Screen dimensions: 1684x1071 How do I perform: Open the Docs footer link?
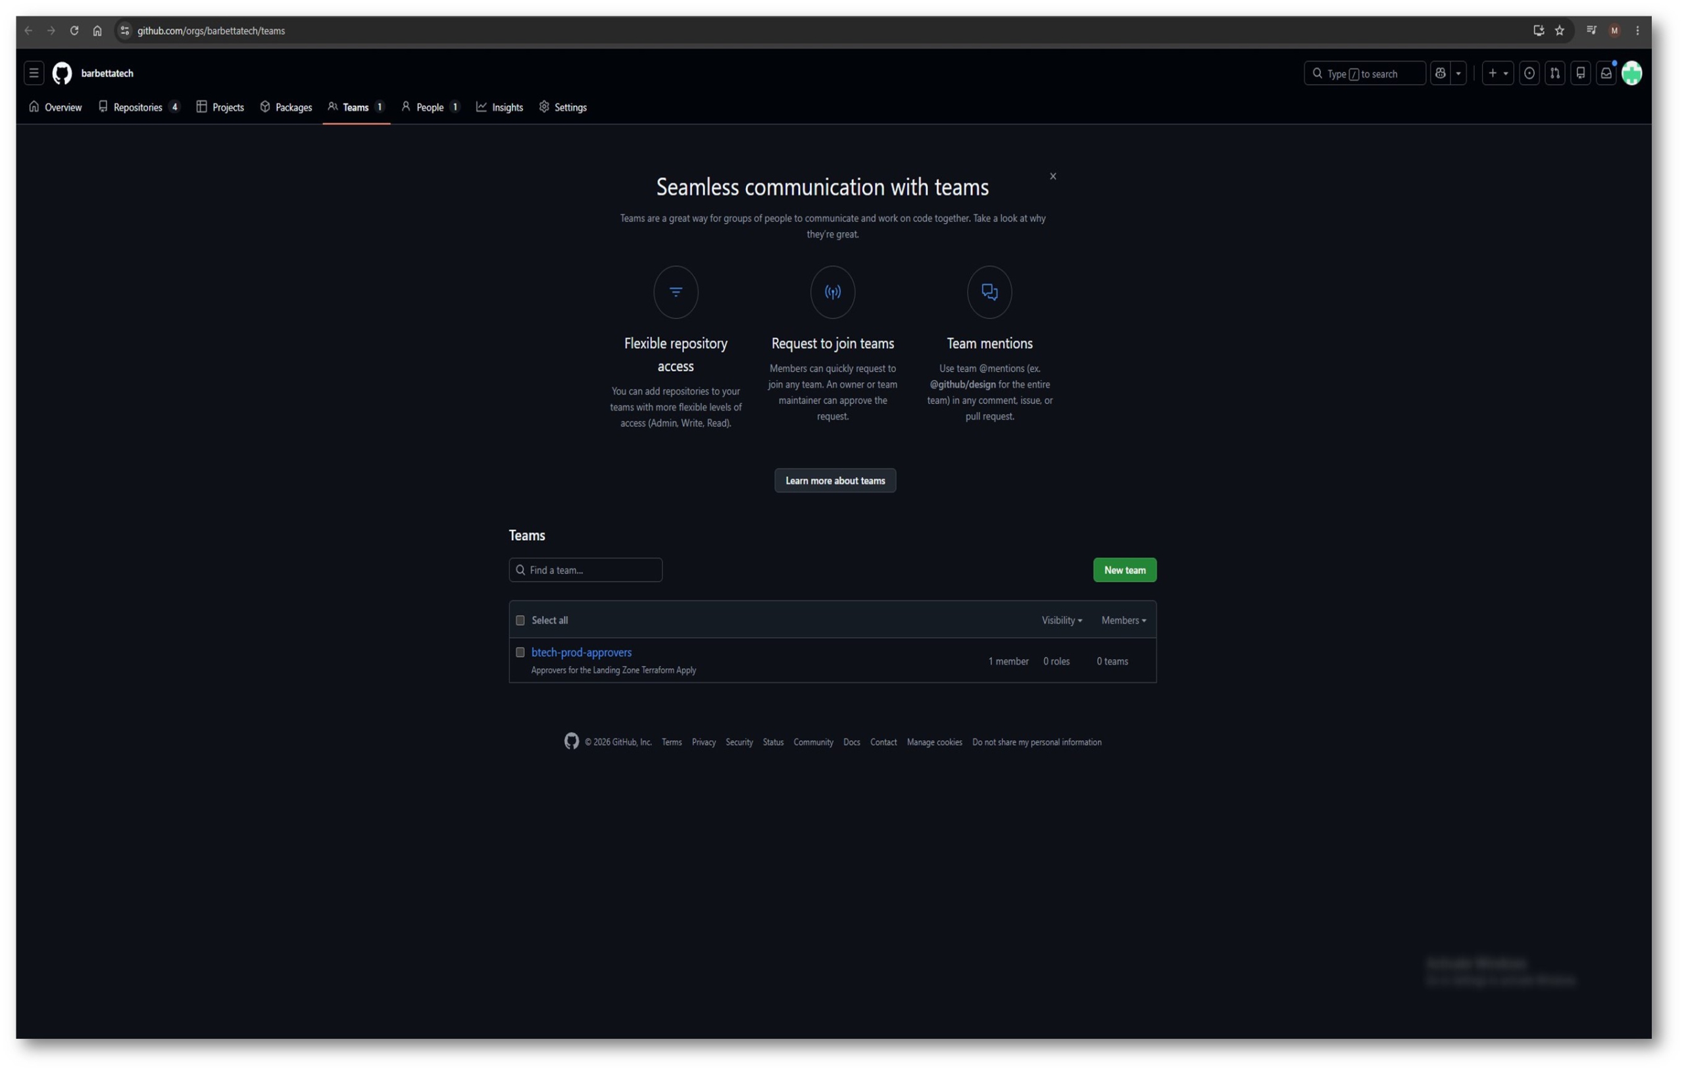point(851,742)
